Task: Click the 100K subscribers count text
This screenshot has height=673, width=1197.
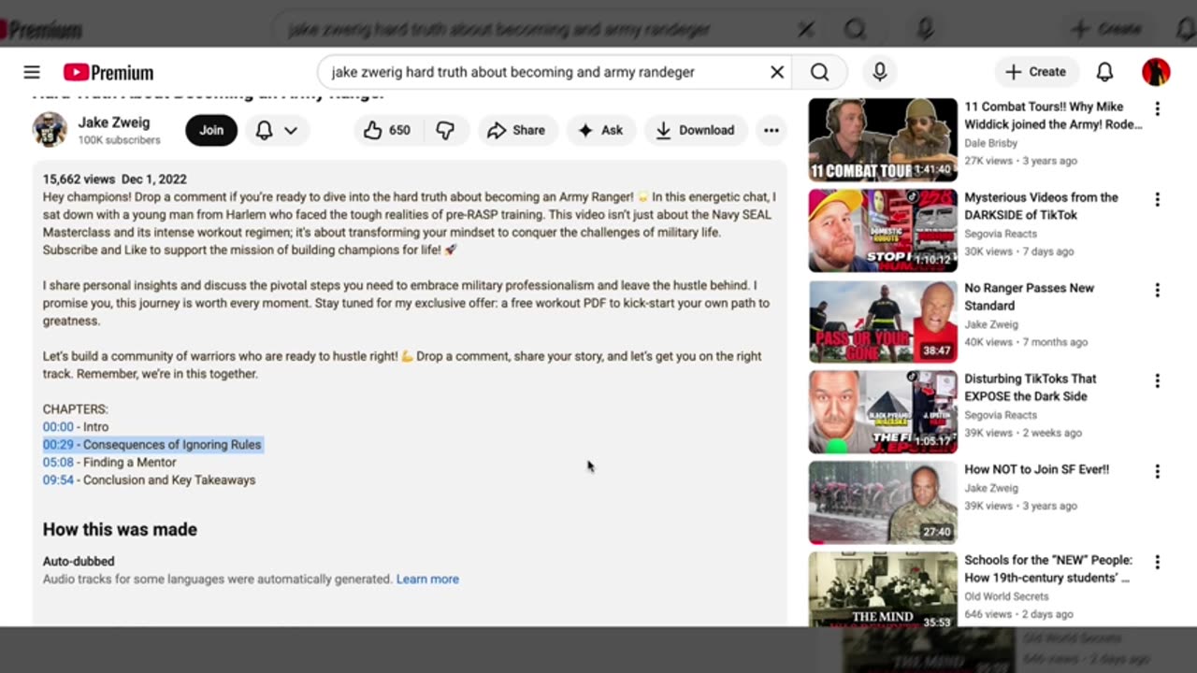Action: click(x=119, y=140)
